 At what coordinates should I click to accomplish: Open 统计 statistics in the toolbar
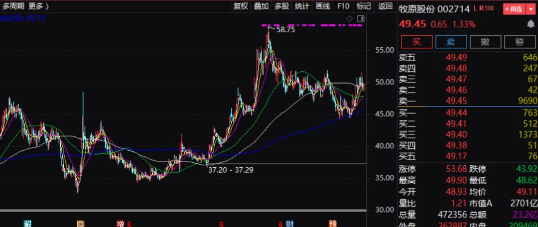point(302,6)
